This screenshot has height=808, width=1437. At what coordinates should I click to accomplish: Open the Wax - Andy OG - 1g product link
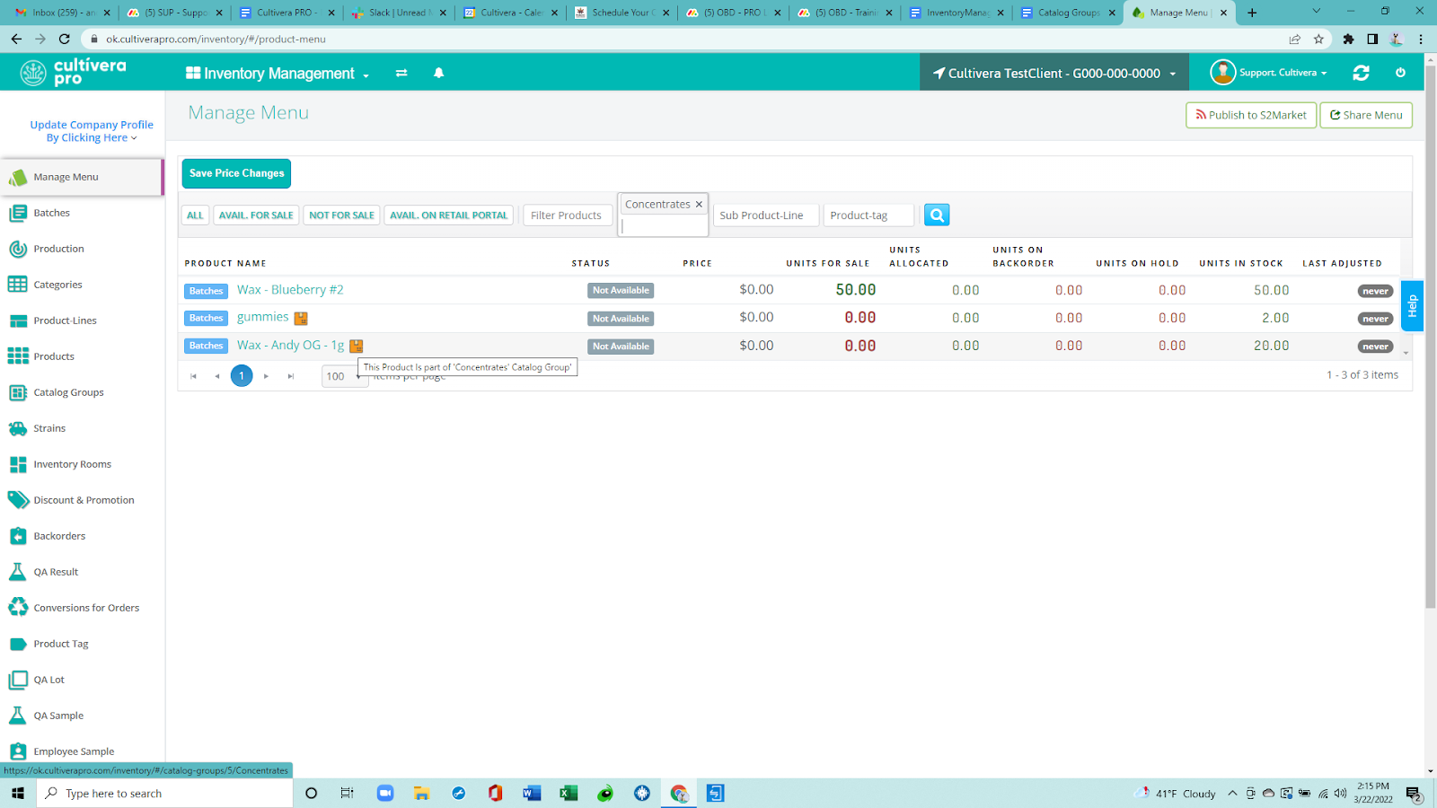click(x=290, y=346)
